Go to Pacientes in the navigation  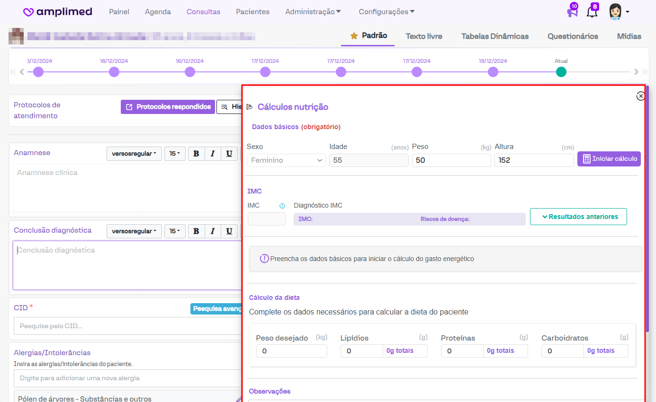pyautogui.click(x=252, y=12)
